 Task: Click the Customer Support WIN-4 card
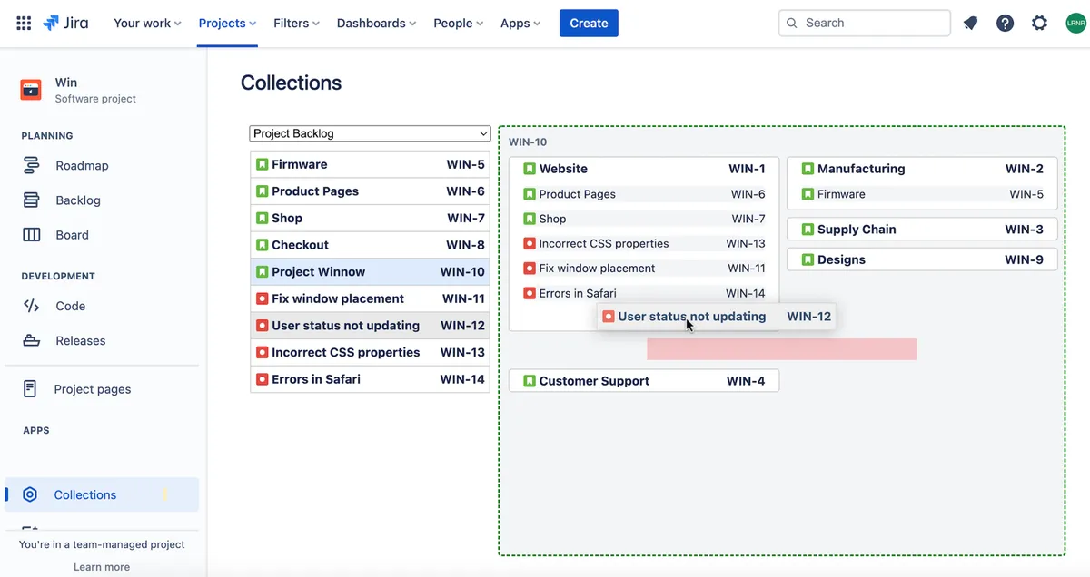tap(644, 381)
